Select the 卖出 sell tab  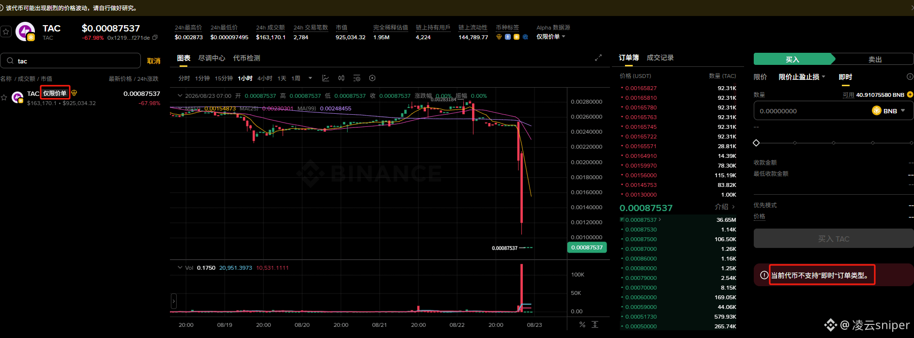[875, 59]
